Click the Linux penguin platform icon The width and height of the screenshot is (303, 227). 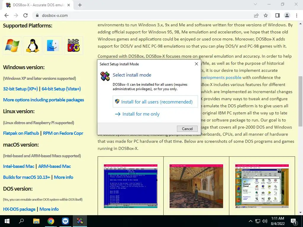click(33, 46)
